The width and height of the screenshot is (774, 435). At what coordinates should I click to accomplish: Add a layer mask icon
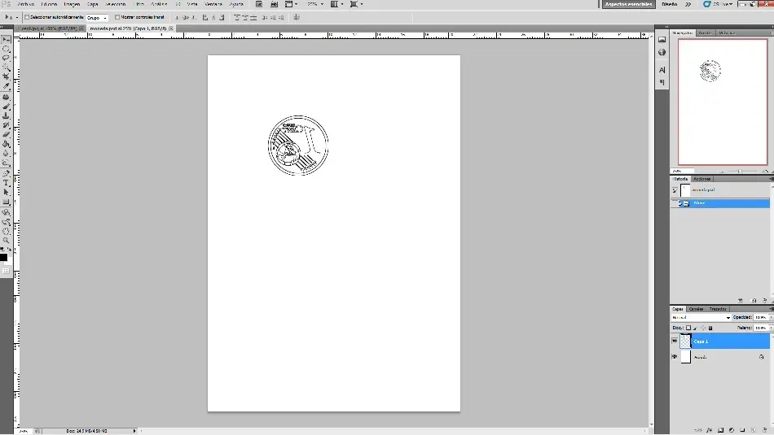(721, 430)
